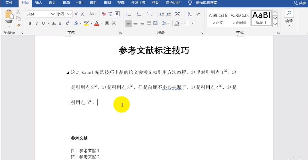Viewport: 308px width, 160px height.
Task: Switch to the 审阅 tab
Action: [107, 3]
